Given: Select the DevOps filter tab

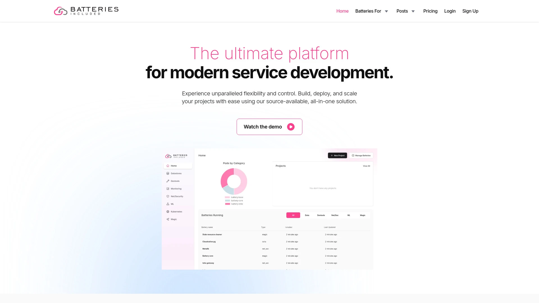Looking at the screenshot, I should [x=321, y=215].
